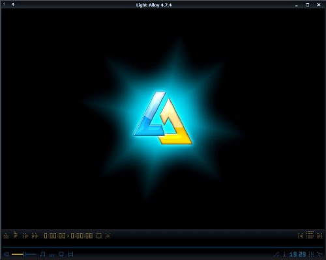Viewport: 326px width, 260px height.
Task: Jump to previous track in playlist
Action: [x=301, y=236]
